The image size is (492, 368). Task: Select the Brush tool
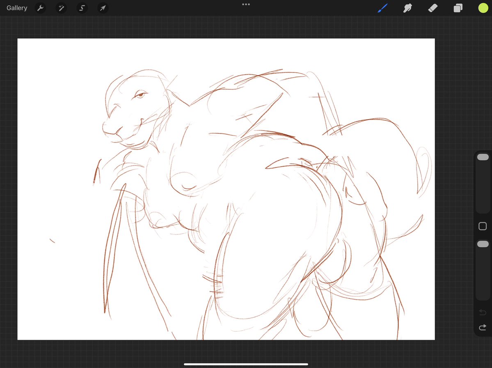pyautogui.click(x=382, y=8)
